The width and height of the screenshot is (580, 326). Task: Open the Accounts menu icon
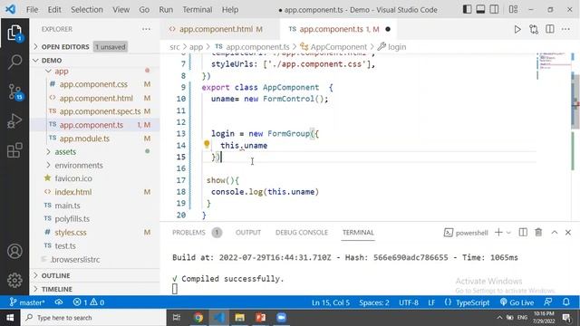coord(14,252)
